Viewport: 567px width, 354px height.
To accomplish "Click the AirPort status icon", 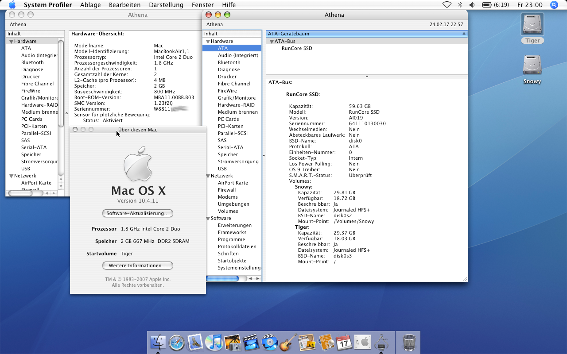I will coord(447,5).
